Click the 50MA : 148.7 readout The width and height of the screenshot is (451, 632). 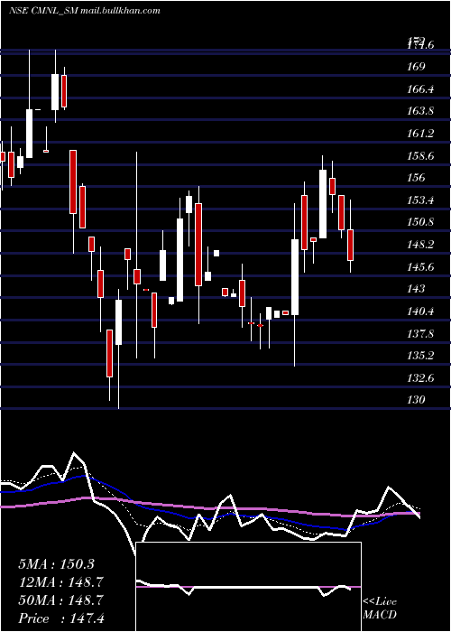tap(60, 600)
